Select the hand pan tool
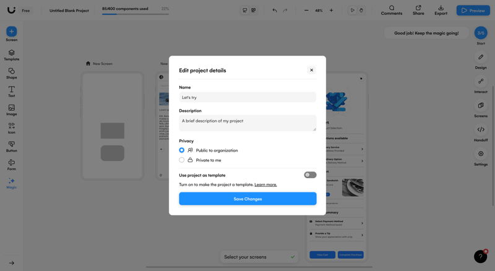 (x=361, y=11)
